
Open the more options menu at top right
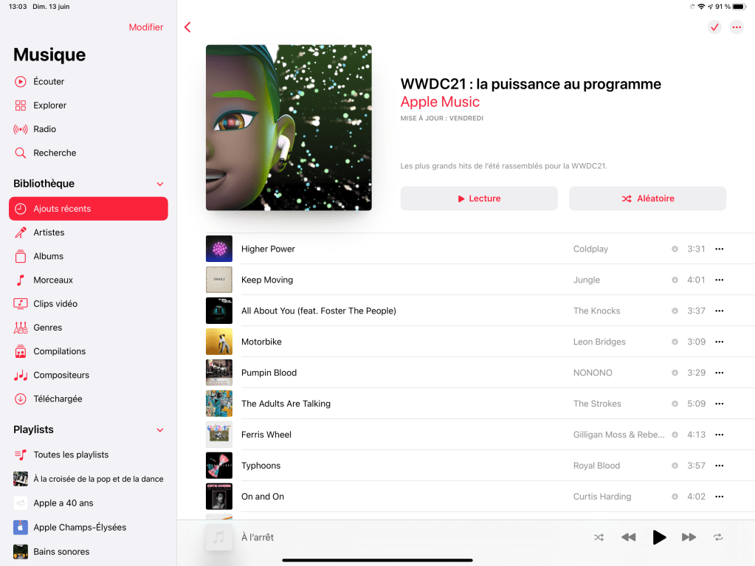click(737, 27)
